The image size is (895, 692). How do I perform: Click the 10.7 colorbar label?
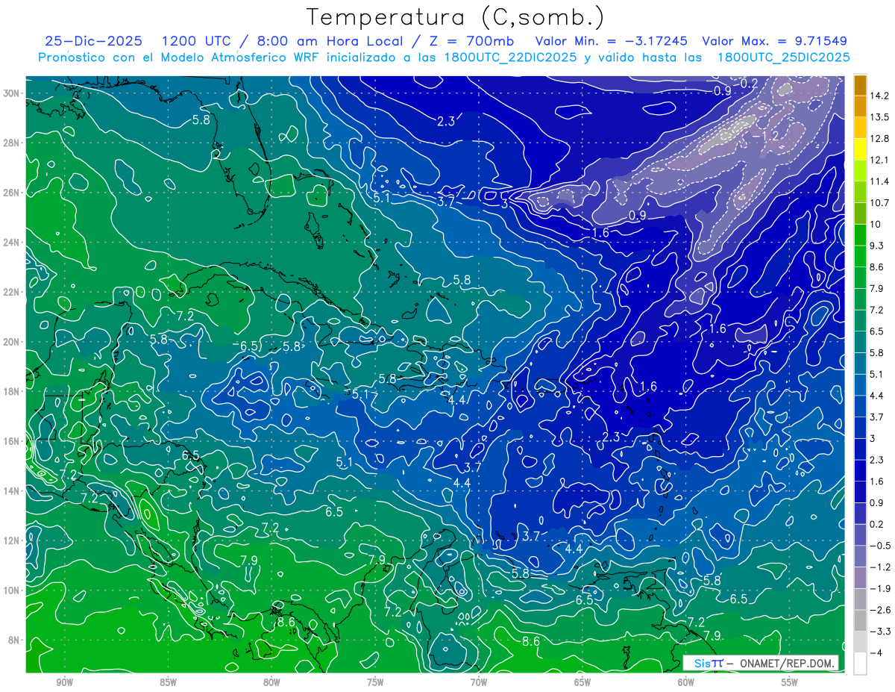[881, 203]
